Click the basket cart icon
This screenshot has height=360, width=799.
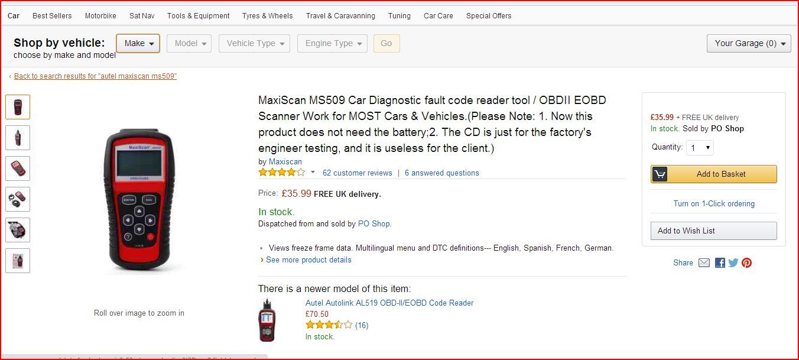[x=660, y=174]
